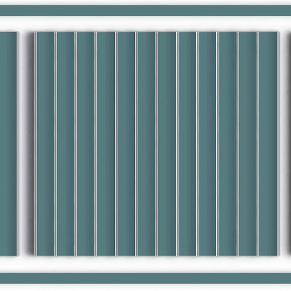The width and height of the screenshot is (291, 291).
Task: Click the top horizontal teal bar
Action: [x=145, y=11]
